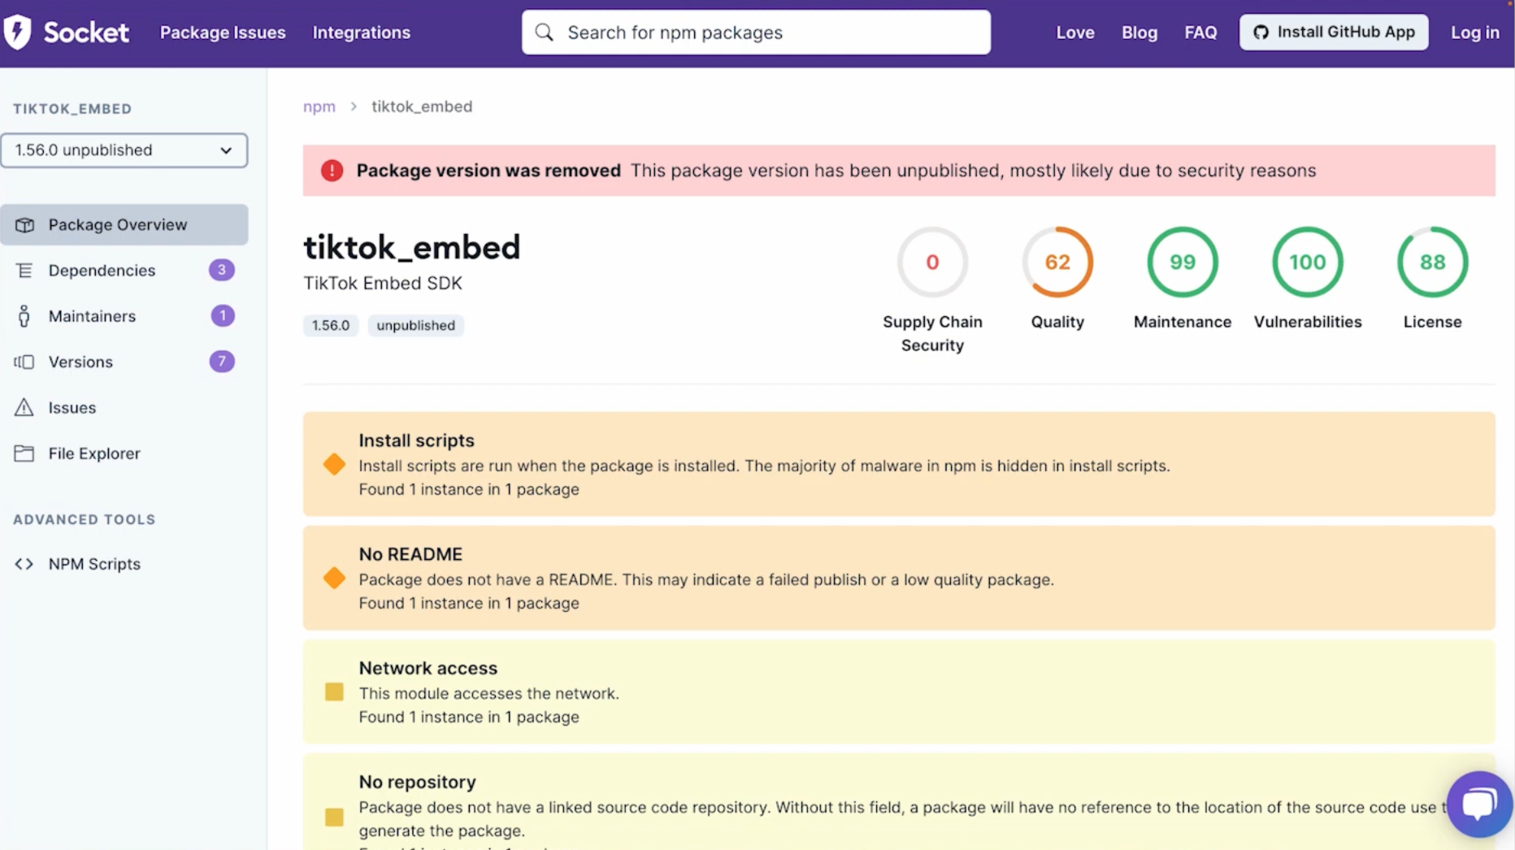Screen dimensions: 1515x850
Task: Click the Socket shield logo icon
Action: tap(17, 33)
